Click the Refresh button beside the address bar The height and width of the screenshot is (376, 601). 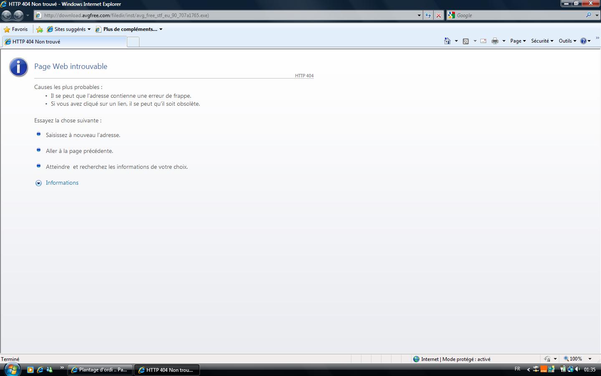pyautogui.click(x=428, y=15)
